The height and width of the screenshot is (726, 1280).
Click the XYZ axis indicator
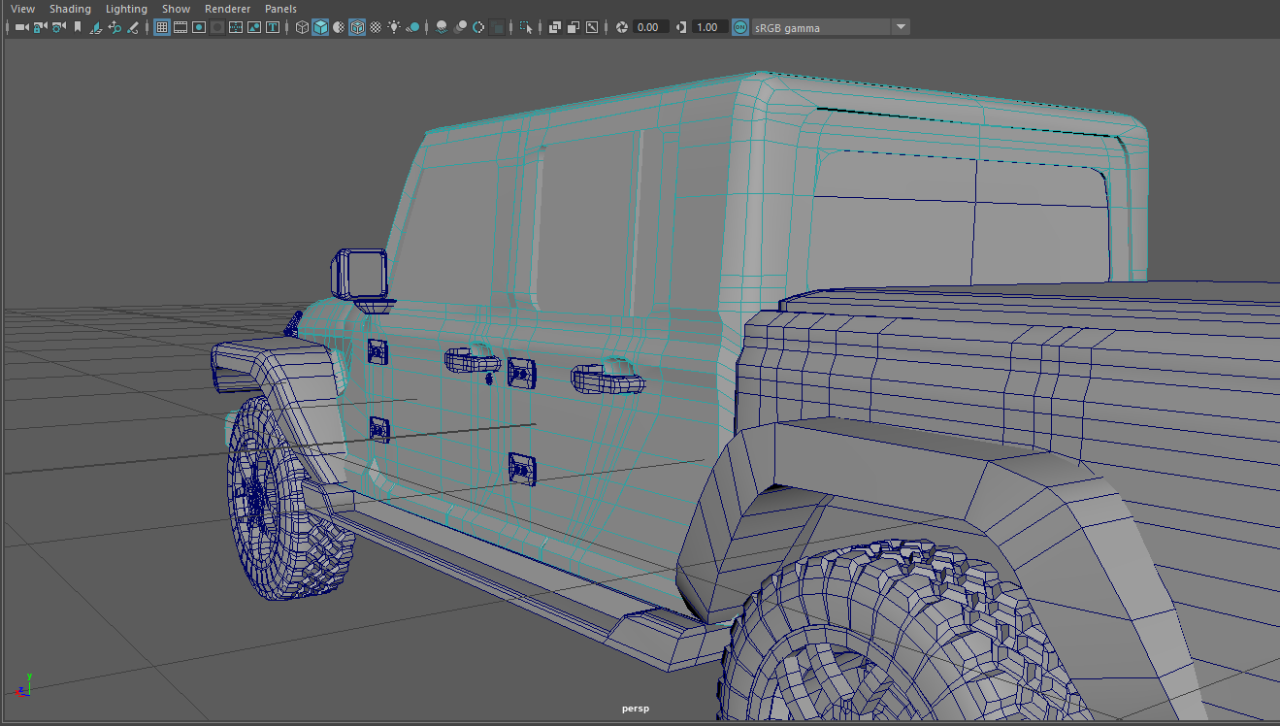point(24,684)
